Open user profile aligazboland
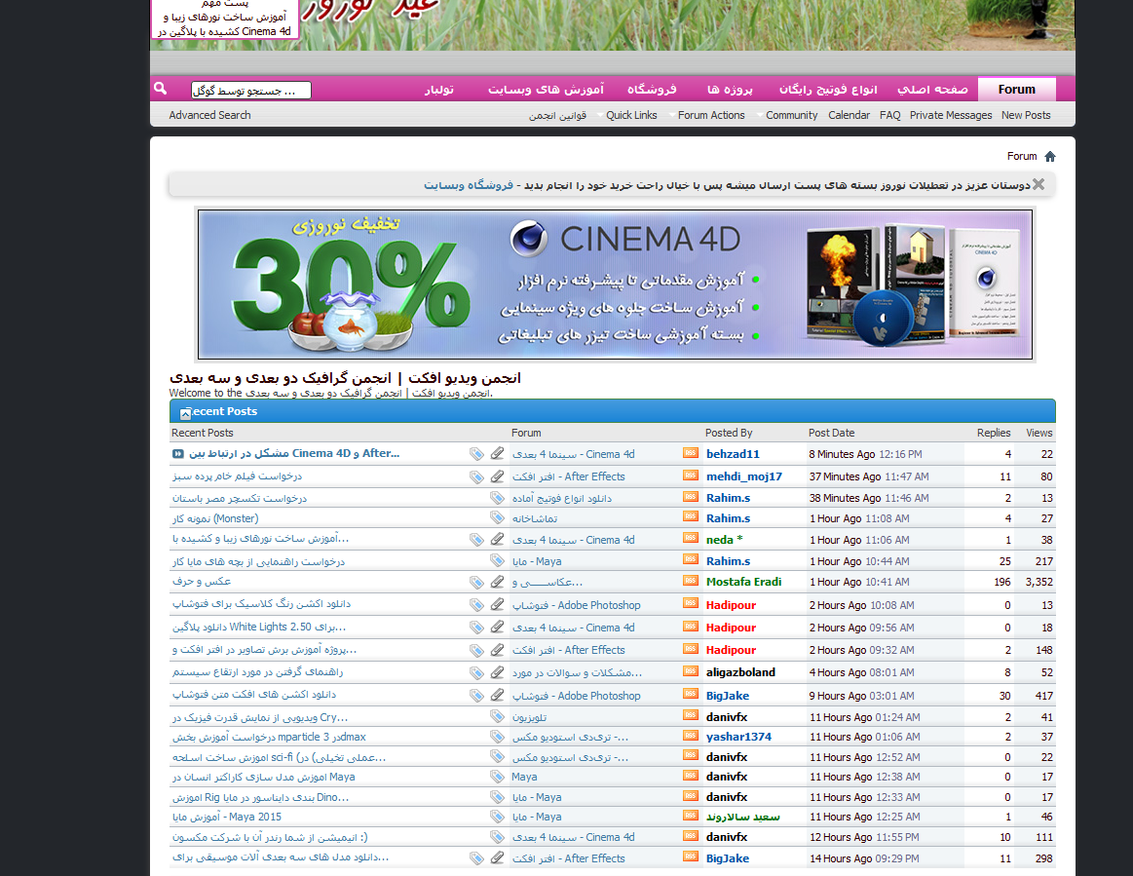The height and width of the screenshot is (876, 1133). (740, 672)
